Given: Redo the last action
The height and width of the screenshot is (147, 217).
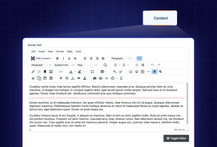Looking at the screenshot, I should coord(159,65).
